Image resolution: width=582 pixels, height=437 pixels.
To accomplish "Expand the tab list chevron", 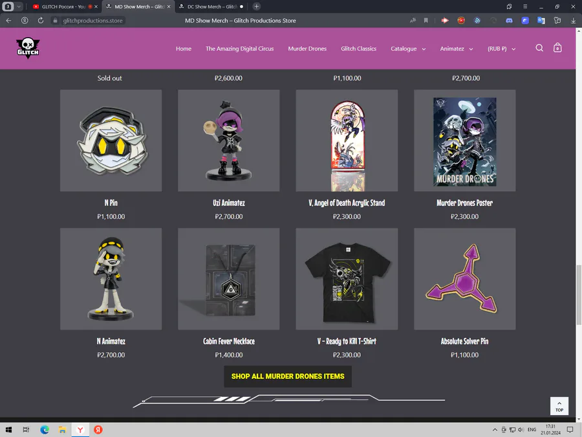I will 19,6.
